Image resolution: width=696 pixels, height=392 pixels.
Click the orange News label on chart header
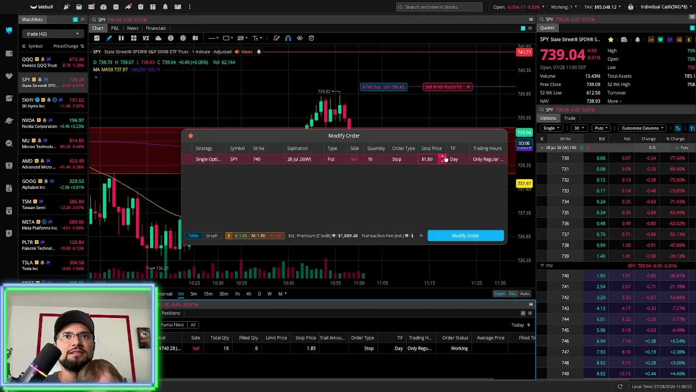point(246,52)
